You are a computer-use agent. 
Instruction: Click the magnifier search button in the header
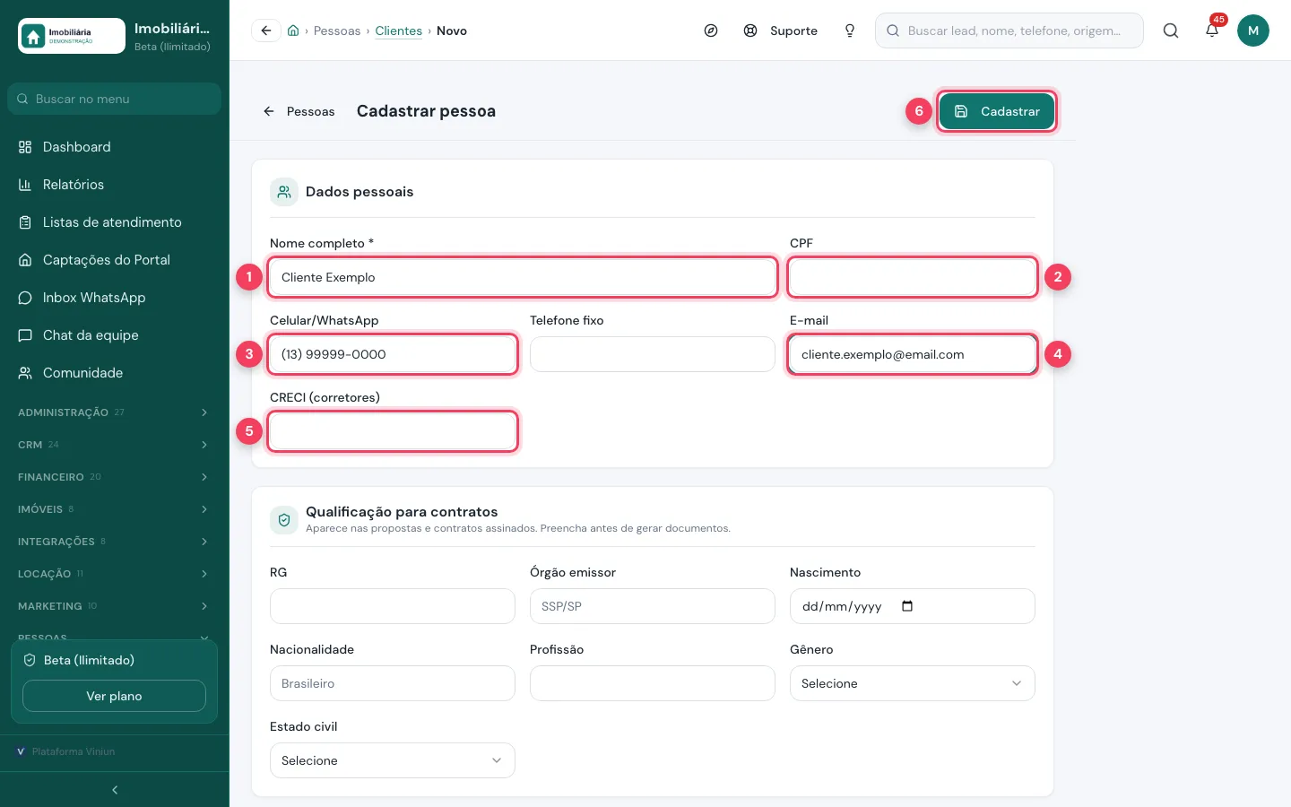(1171, 30)
